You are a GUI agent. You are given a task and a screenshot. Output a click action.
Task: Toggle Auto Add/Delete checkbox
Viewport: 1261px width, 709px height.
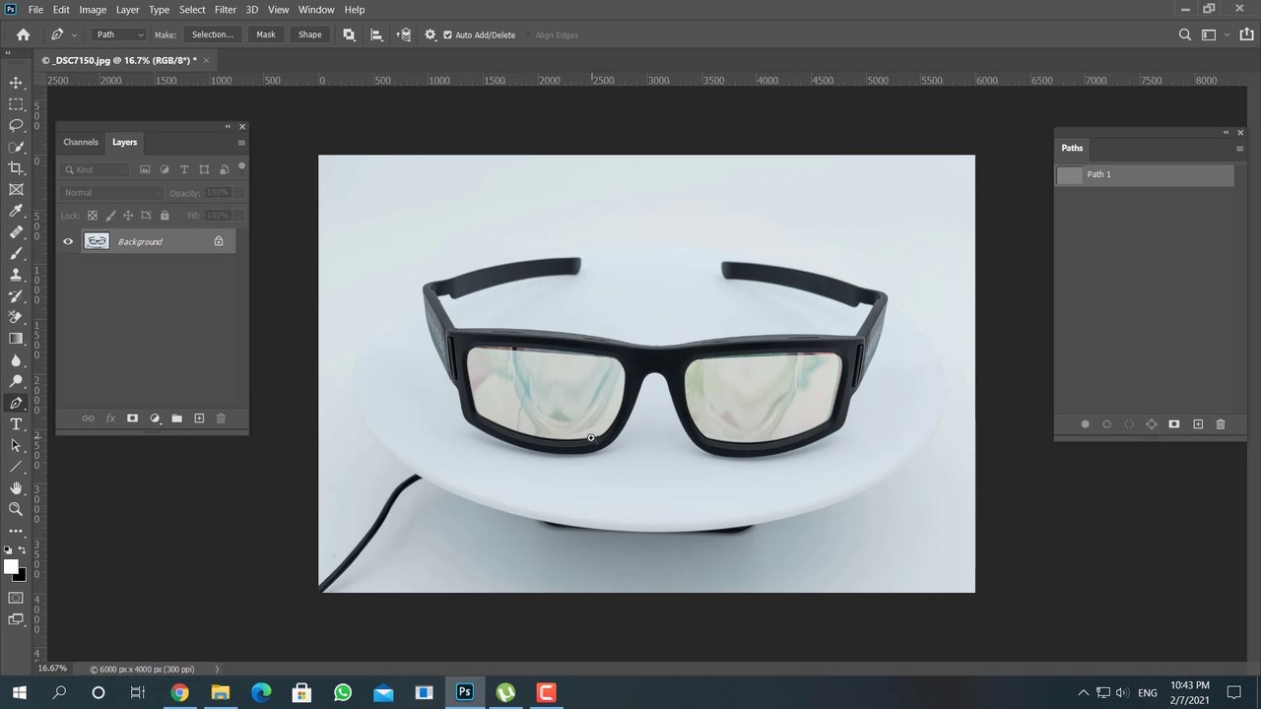click(x=447, y=35)
